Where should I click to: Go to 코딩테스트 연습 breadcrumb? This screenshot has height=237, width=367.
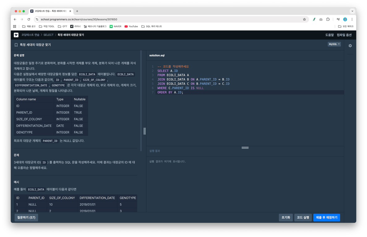[30, 35]
